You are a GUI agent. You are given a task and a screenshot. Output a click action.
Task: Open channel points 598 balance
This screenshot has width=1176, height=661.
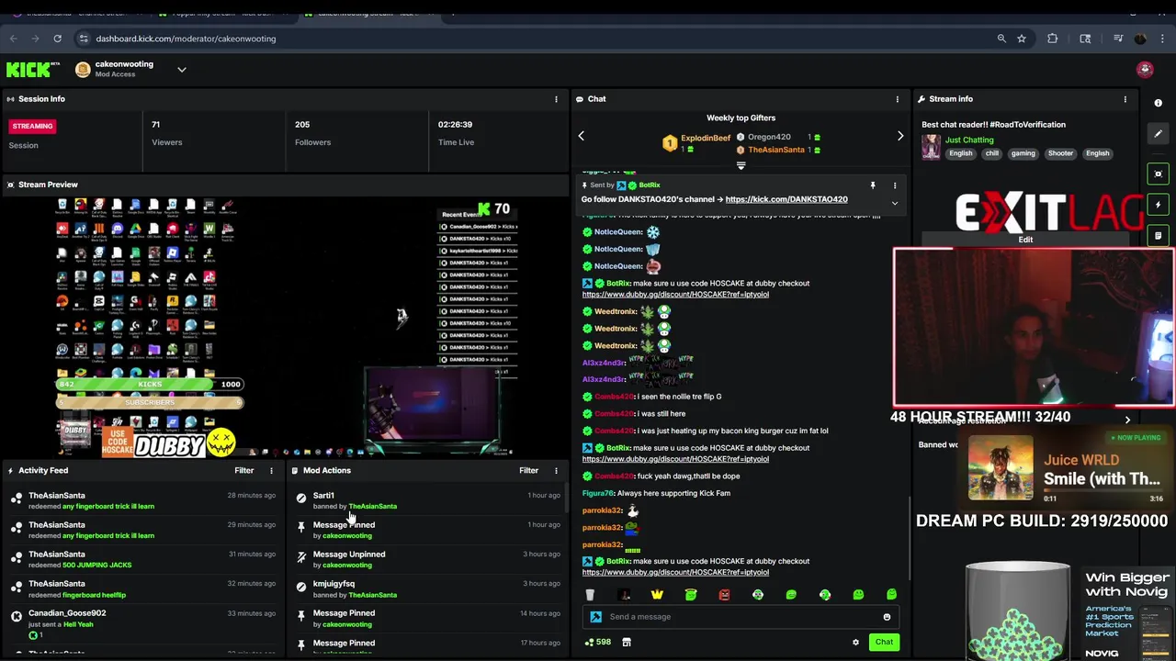(597, 643)
